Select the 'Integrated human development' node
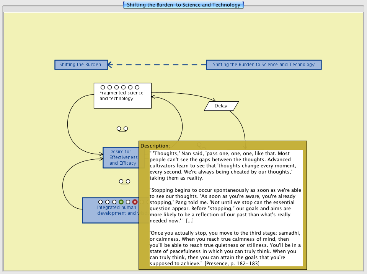The width and height of the screenshot is (367, 274). [x=110, y=214]
